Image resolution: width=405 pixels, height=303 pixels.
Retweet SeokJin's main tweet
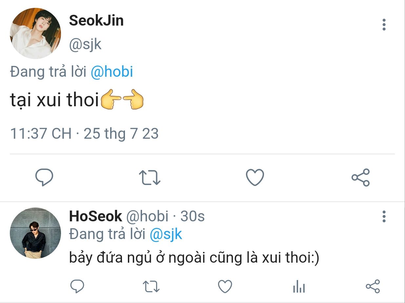150,177
